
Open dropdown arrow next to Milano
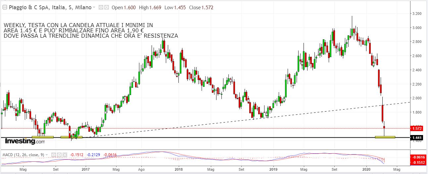coord(94,8)
